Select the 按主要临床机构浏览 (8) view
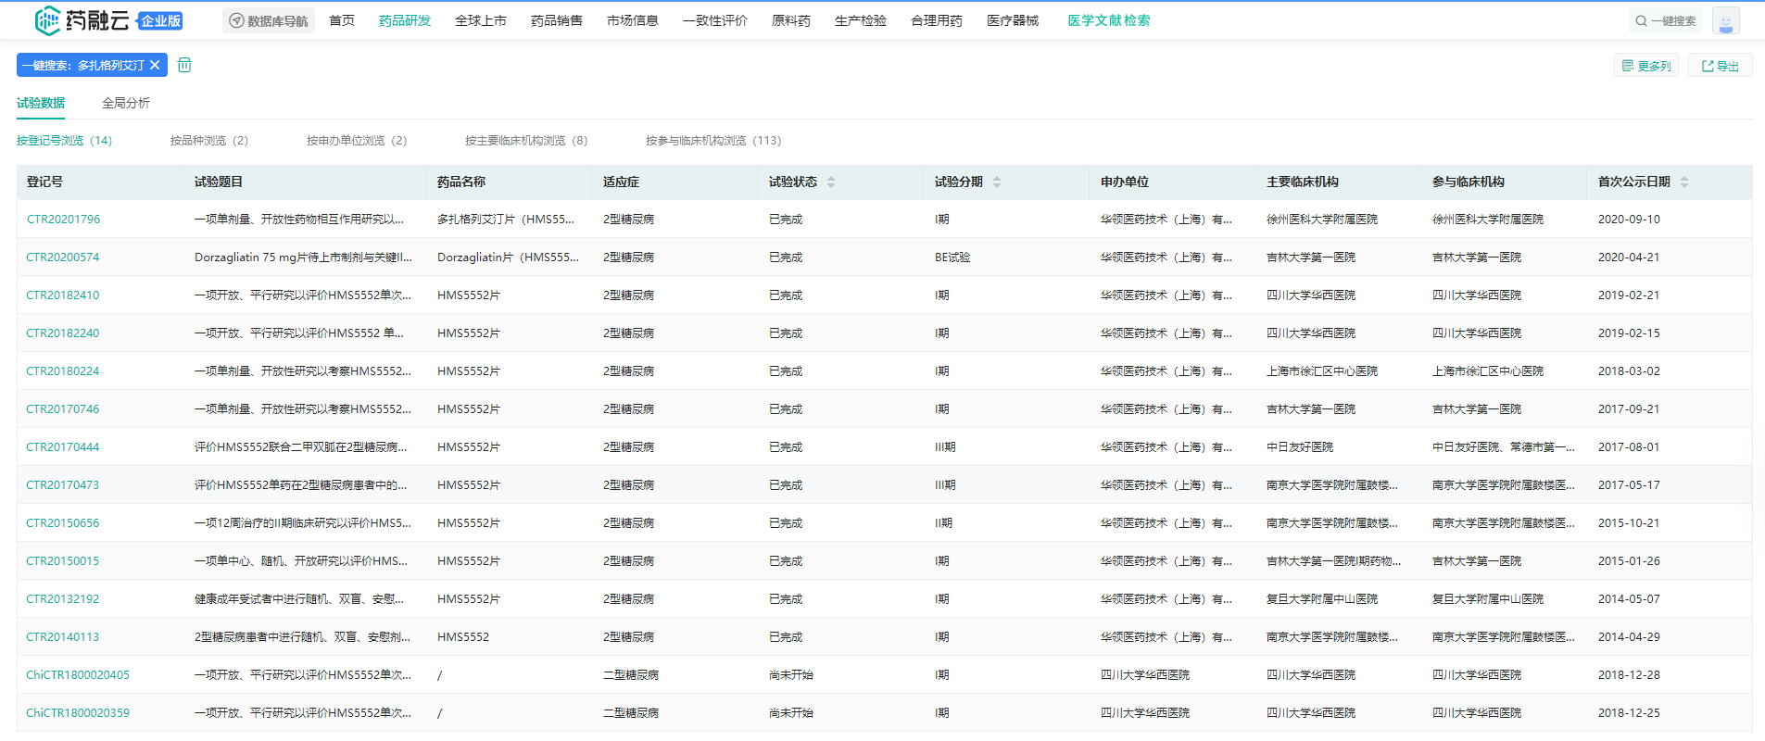This screenshot has height=741, width=1765. pos(525,141)
